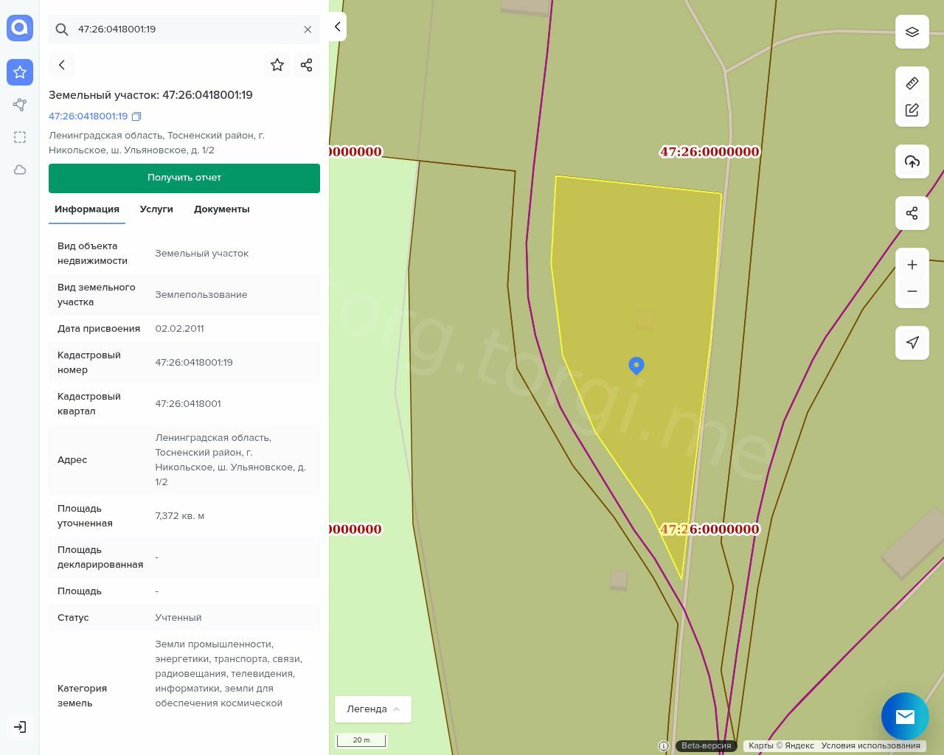
Task: Clear the search field text
Action: click(308, 29)
